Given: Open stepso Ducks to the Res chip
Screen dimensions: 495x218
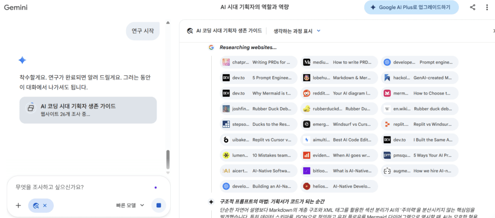Looking at the screenshot, I should click(x=259, y=124).
